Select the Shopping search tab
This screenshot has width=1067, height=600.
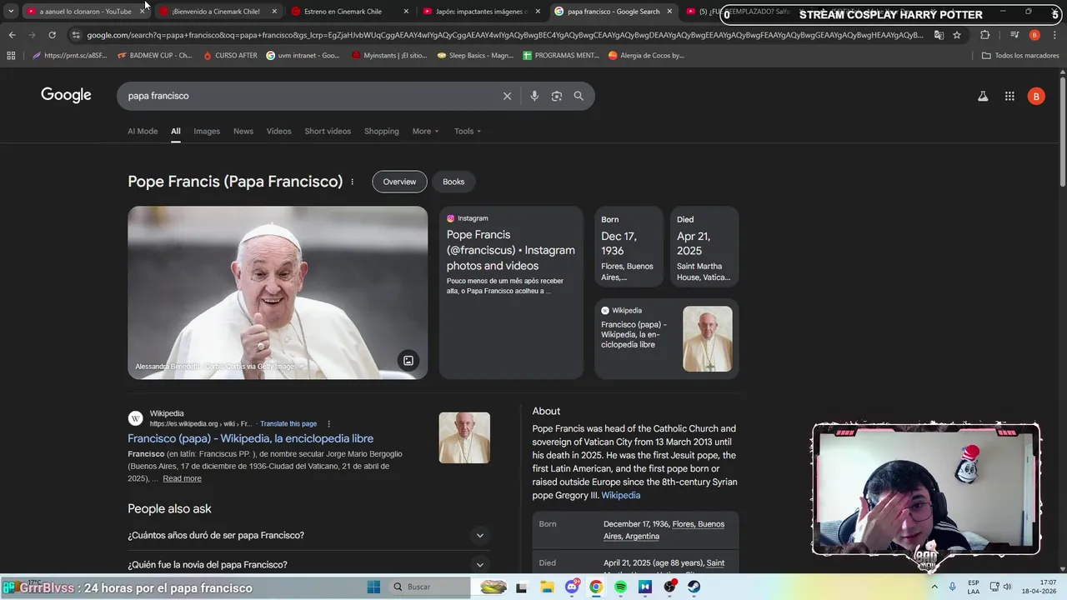click(382, 132)
